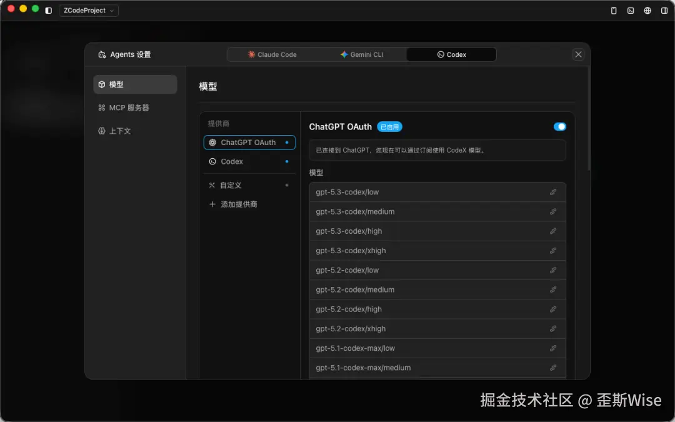Click the settings dialog scrollbar

589,118
